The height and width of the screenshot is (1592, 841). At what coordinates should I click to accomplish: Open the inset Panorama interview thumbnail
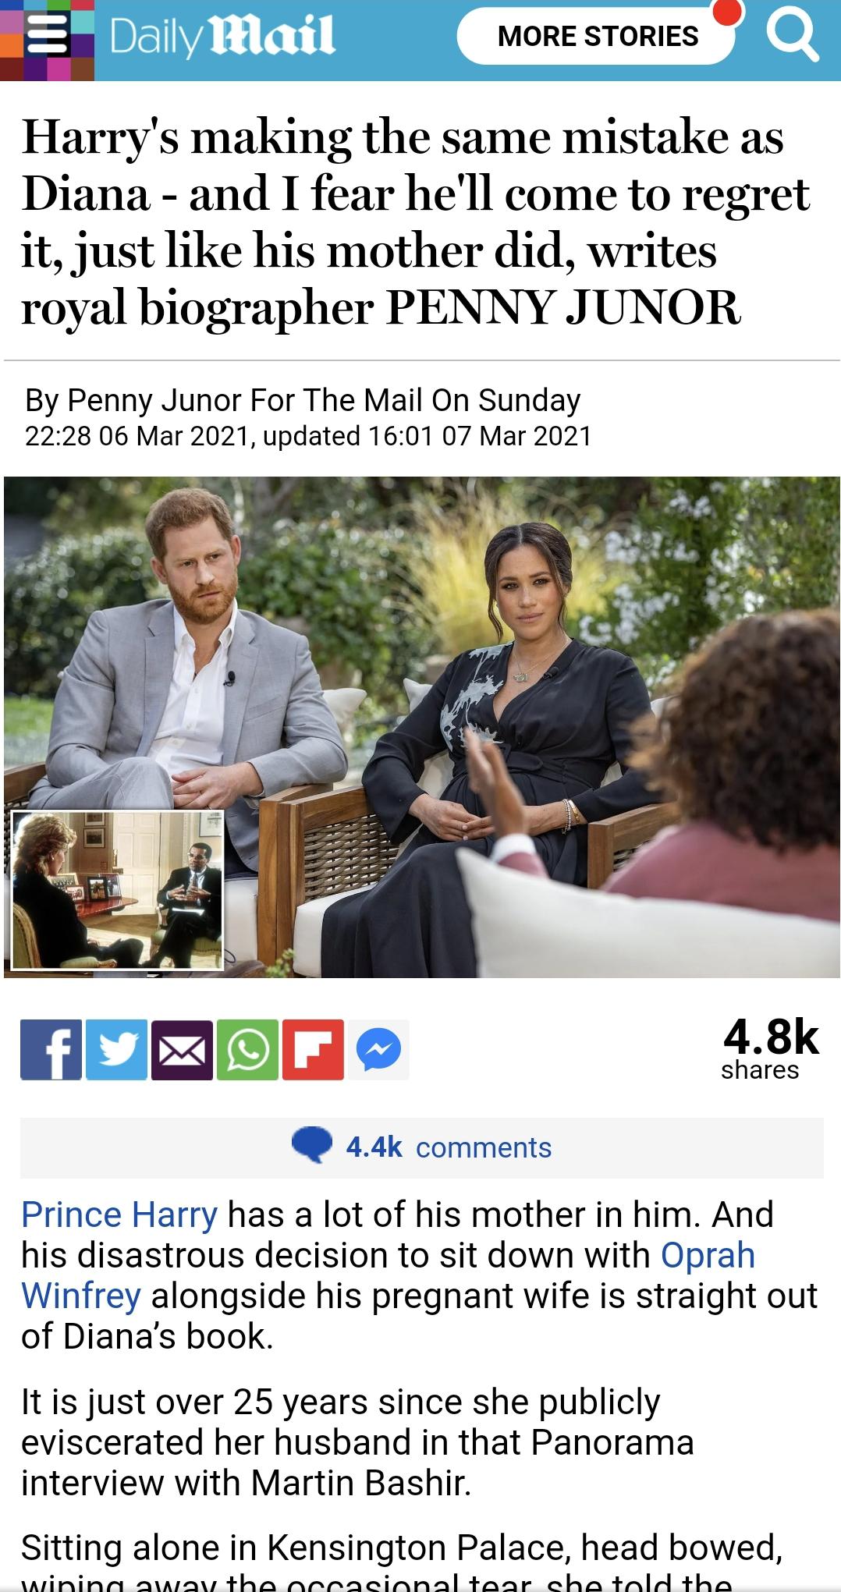[118, 890]
